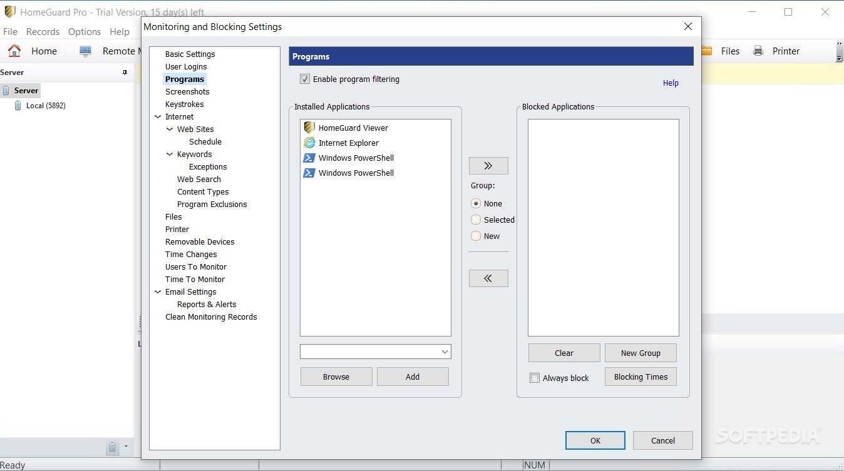Select Users To Monitor in tree

tap(196, 266)
